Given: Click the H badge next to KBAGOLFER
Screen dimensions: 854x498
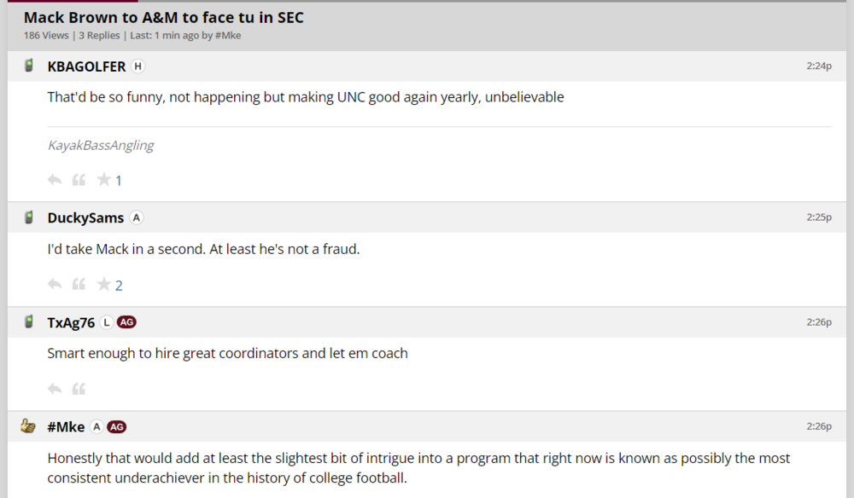Looking at the screenshot, I should [138, 67].
